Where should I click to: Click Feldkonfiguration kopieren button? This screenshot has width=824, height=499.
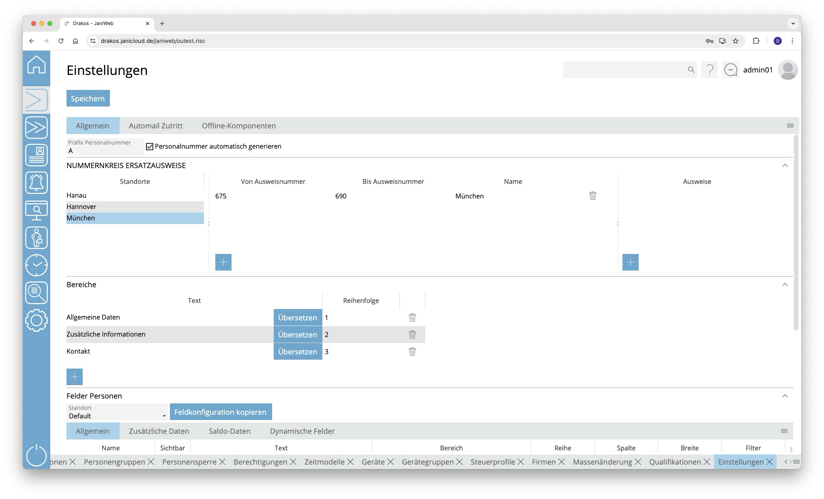220,412
